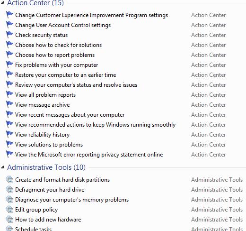The image size is (246, 231).
Task: Click flag icon next to View reliability history
Action: click(x=9, y=134)
